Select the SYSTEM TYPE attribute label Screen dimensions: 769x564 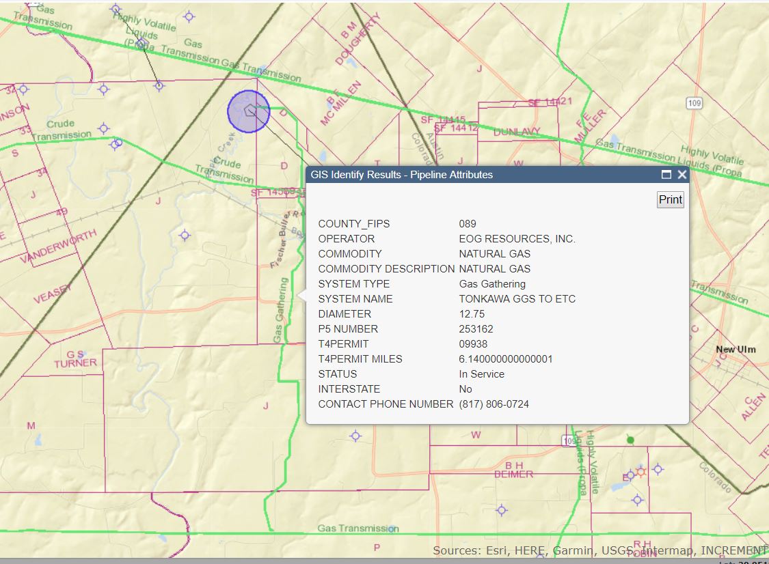[x=354, y=284]
